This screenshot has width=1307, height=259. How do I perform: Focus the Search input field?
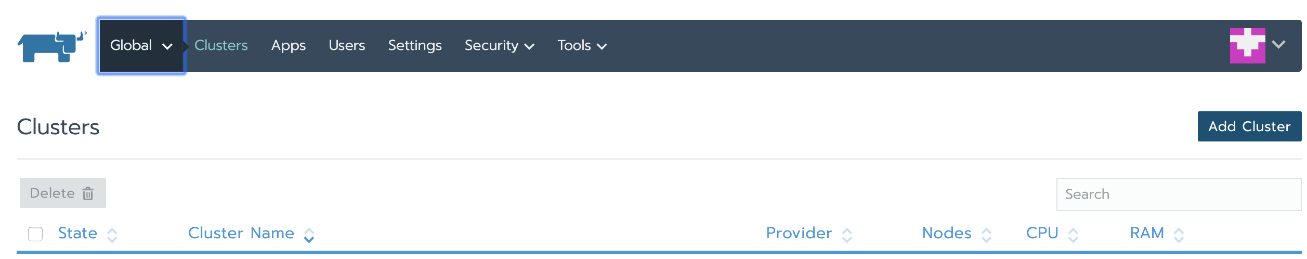tap(1179, 195)
